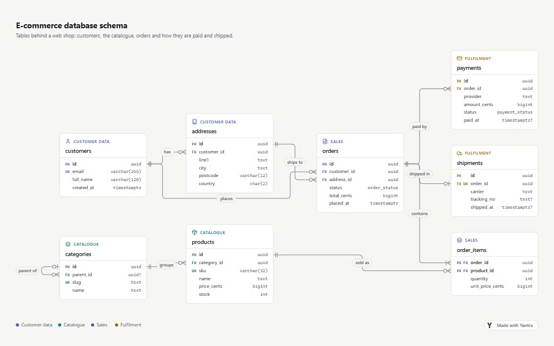Select the 'ships to' relationship label
The height and width of the screenshot is (346, 554).
295,162
